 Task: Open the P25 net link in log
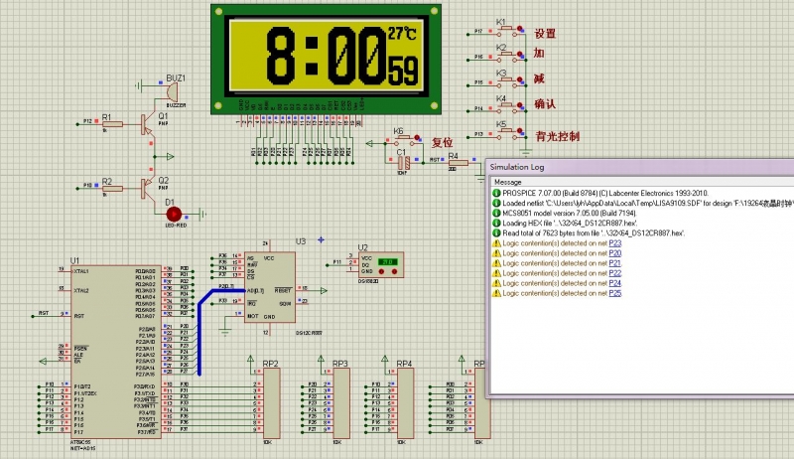click(614, 293)
